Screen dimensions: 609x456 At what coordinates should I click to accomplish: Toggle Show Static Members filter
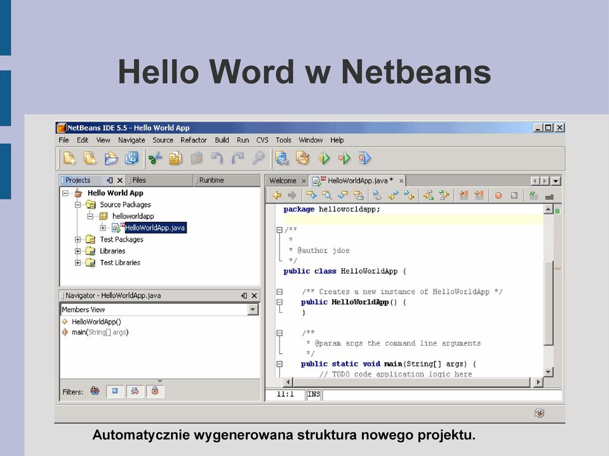pos(135,391)
